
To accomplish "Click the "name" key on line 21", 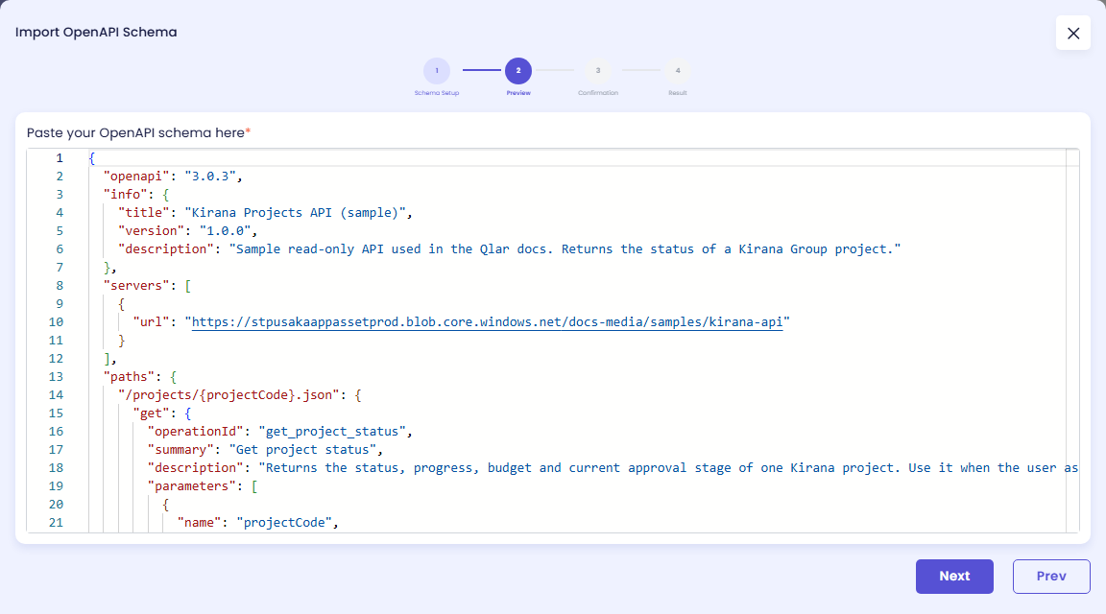I will [200, 523].
